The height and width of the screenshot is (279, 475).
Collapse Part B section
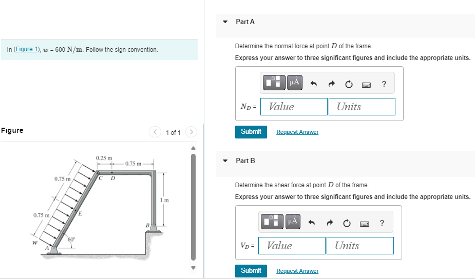[x=225, y=161]
